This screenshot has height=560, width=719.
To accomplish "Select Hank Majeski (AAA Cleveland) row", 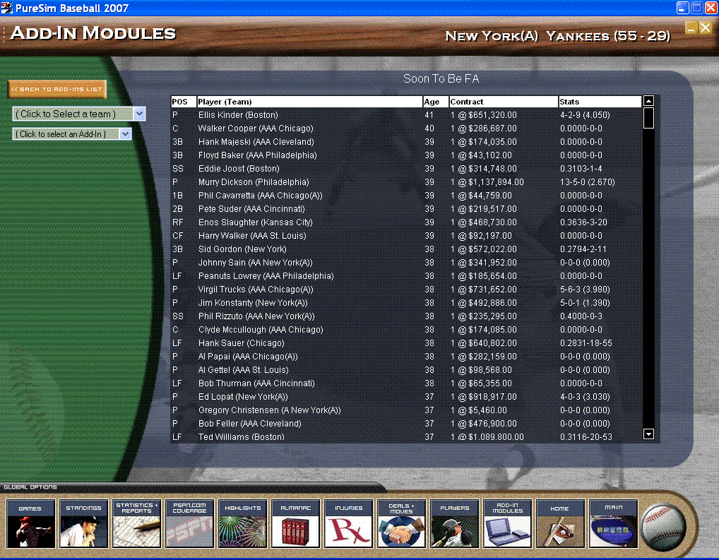I will (x=406, y=142).
